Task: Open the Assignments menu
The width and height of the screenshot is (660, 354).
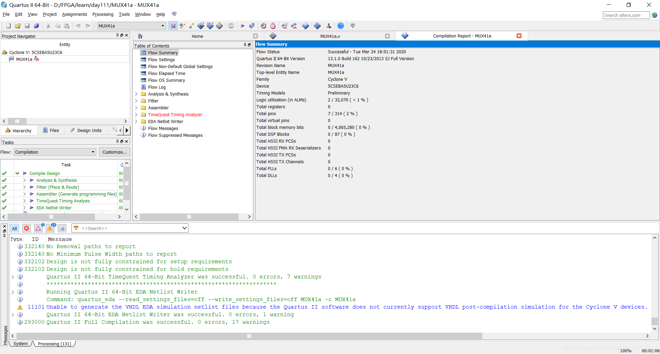Action: point(74,14)
